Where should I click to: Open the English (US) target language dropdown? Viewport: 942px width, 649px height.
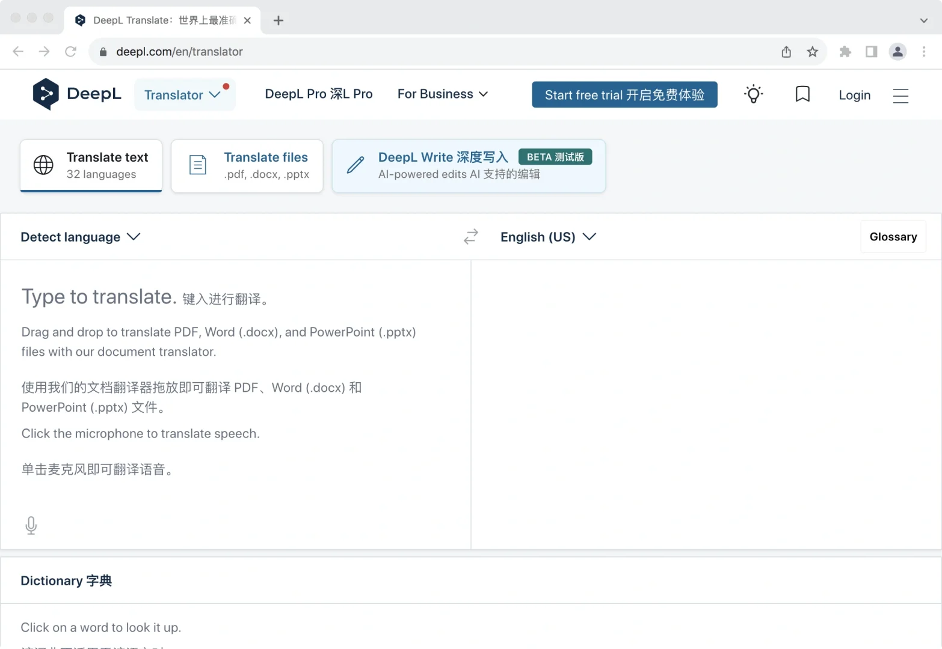click(x=548, y=237)
